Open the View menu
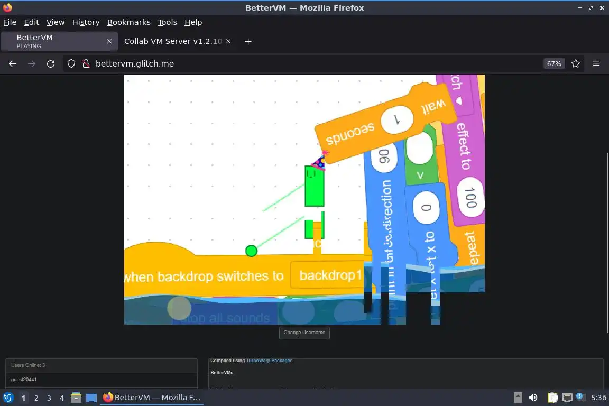 [x=56, y=22]
